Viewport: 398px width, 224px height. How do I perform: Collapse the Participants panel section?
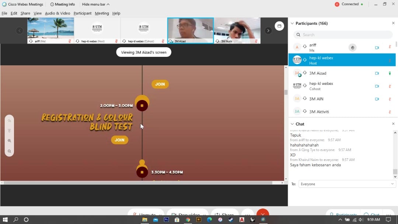(292, 23)
